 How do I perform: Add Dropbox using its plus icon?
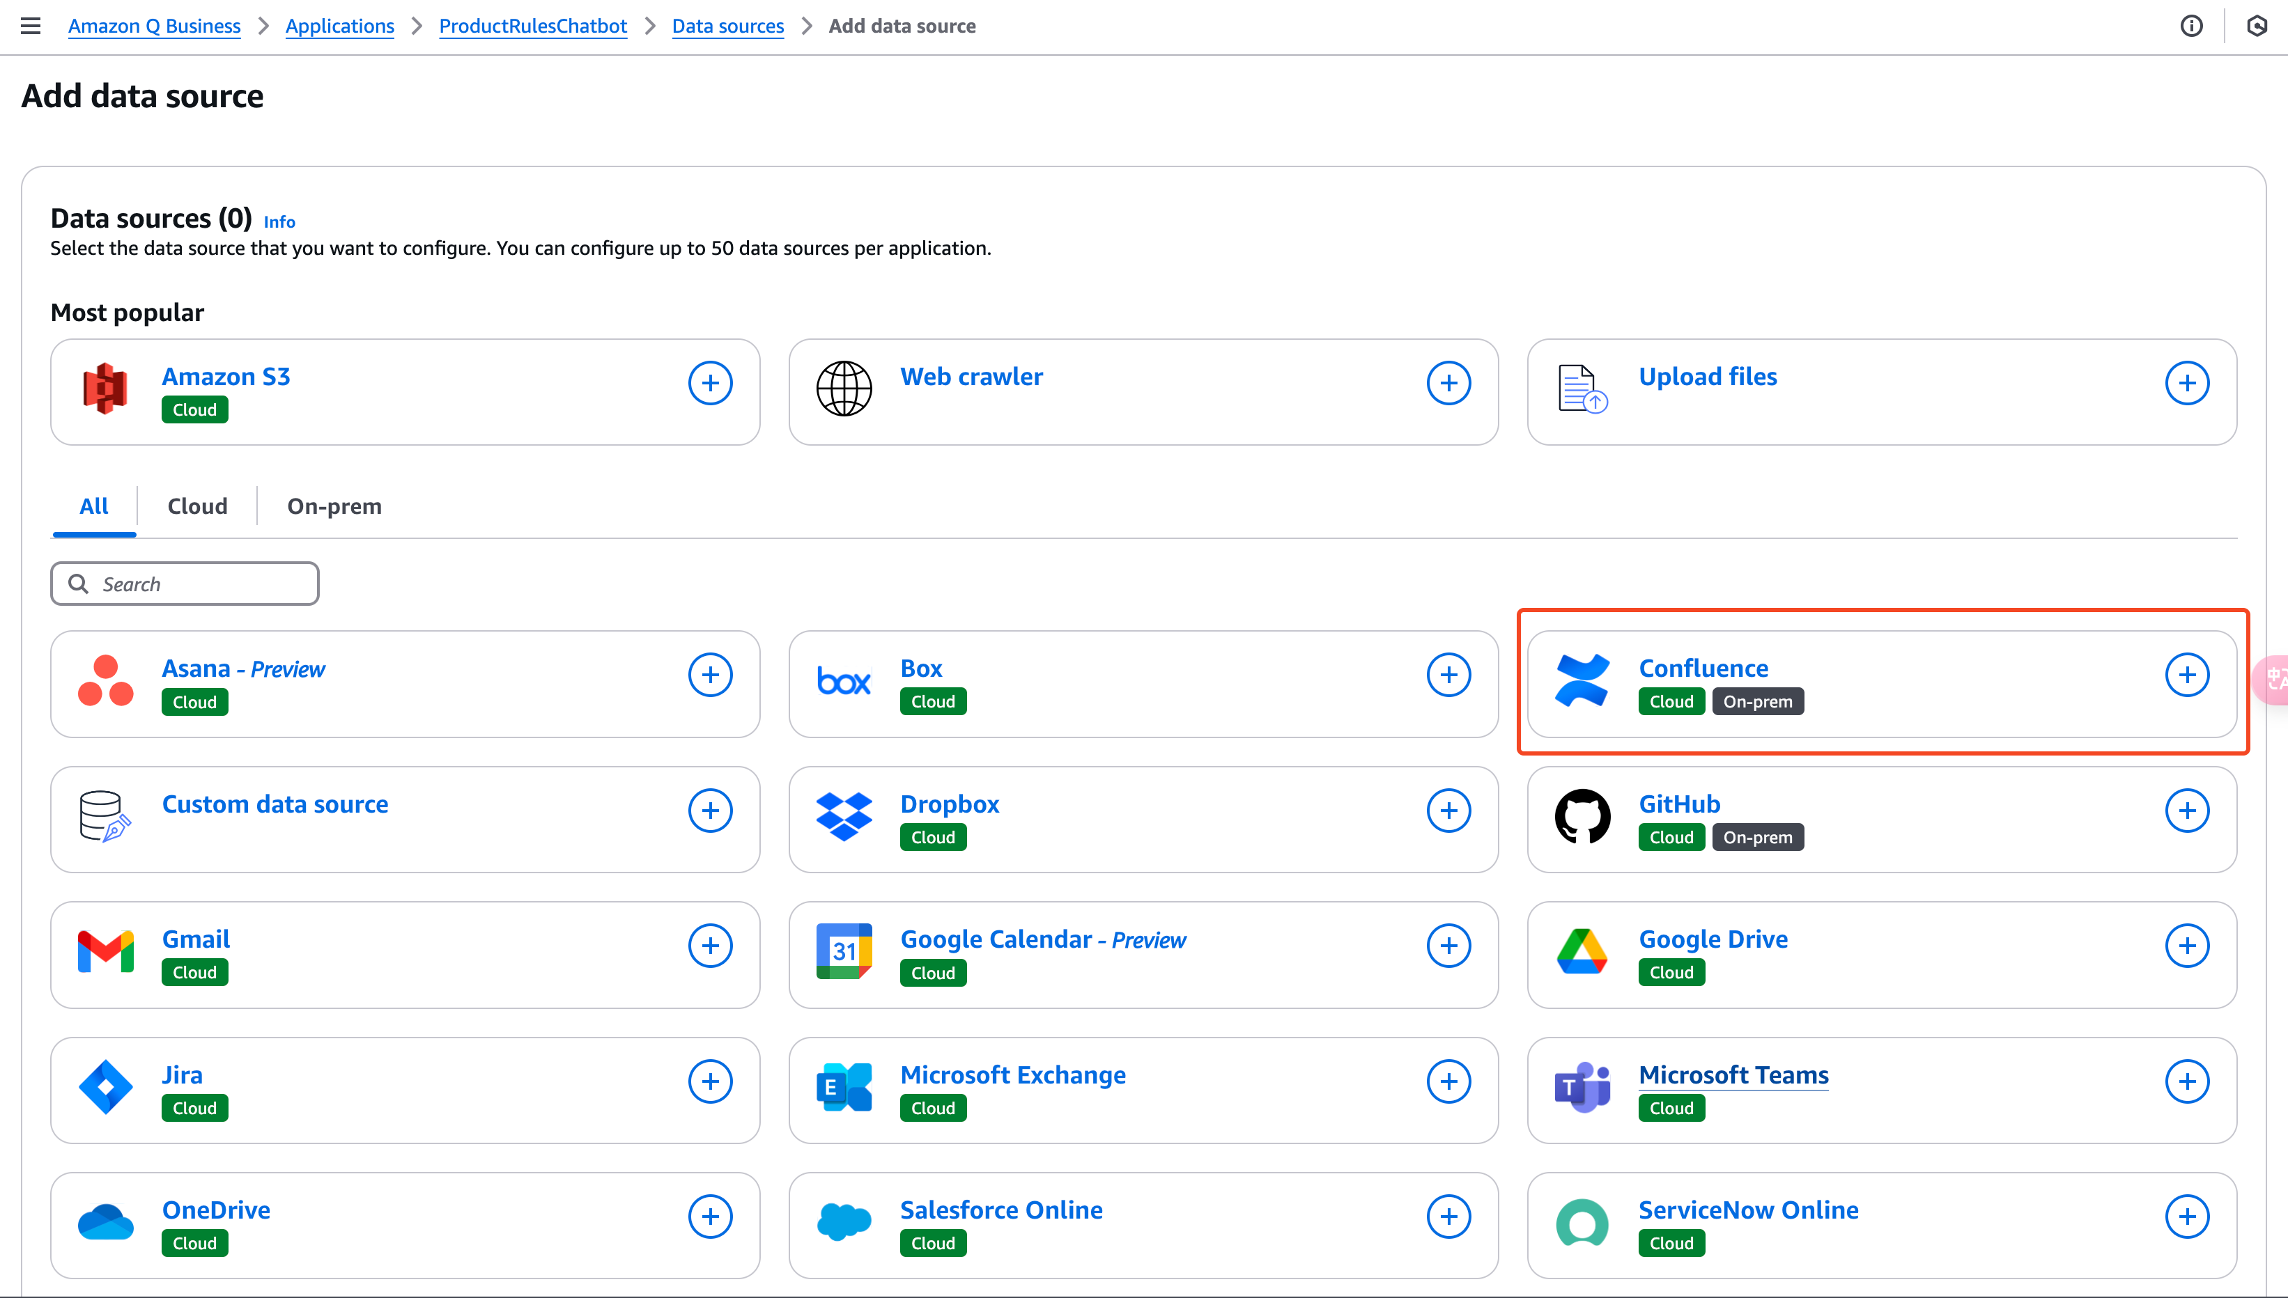coord(1448,811)
